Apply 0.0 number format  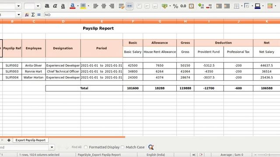pos(183,6)
